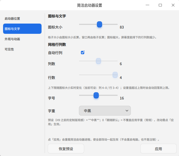This screenshot has height=156, width=179.
Task: Click the 字号 slider handle
Action: 96,95
